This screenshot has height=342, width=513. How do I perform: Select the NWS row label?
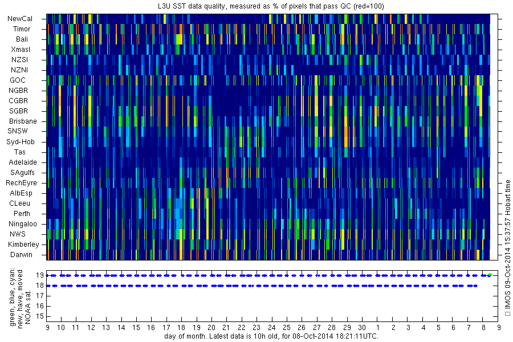click(17, 234)
